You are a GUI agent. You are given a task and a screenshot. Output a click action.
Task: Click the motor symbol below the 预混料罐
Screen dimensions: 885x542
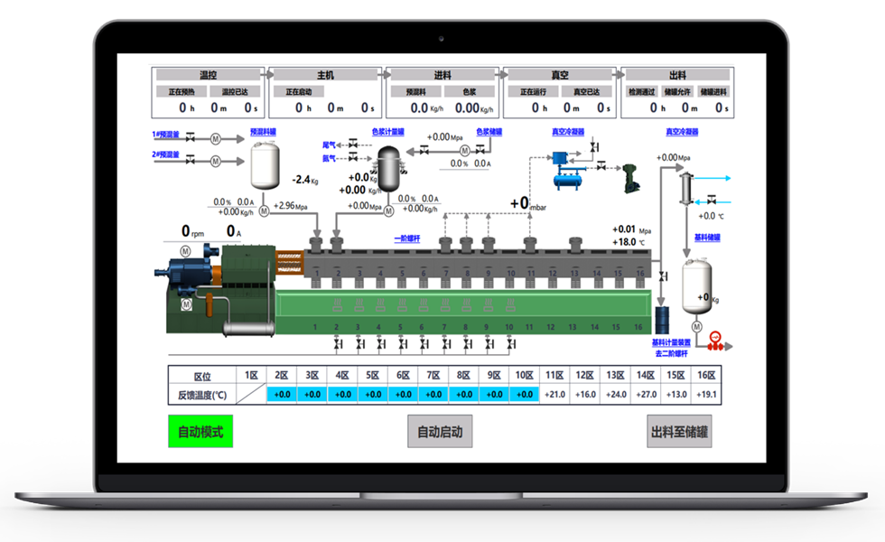point(264,211)
